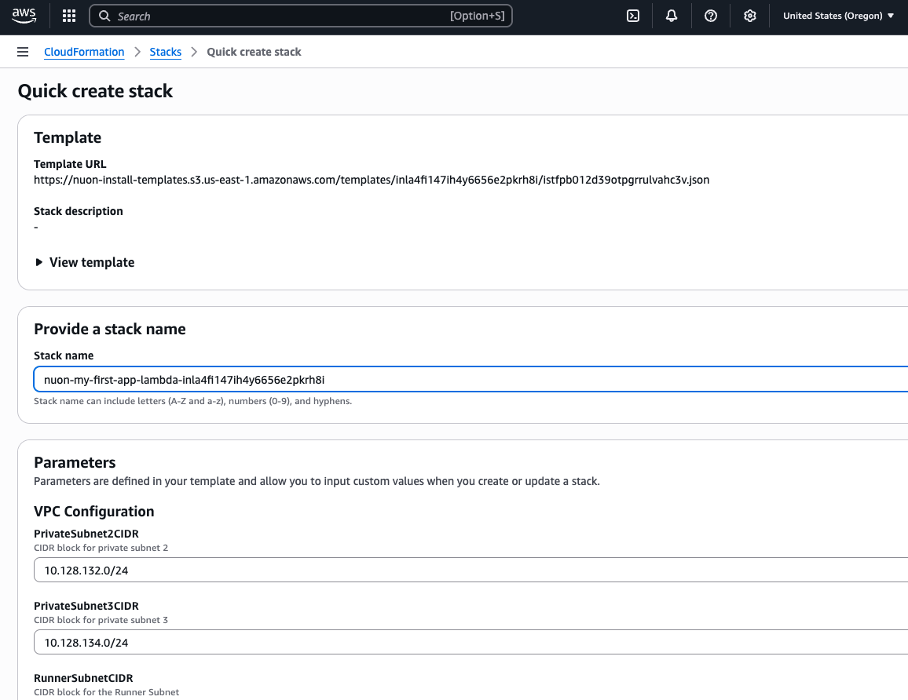The image size is (908, 700).
Task: Click the Template URL value text
Action: point(372,180)
